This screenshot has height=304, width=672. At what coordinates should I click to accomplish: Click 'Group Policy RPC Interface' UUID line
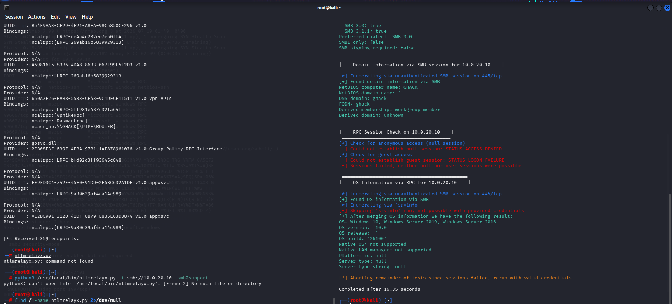coord(113,149)
